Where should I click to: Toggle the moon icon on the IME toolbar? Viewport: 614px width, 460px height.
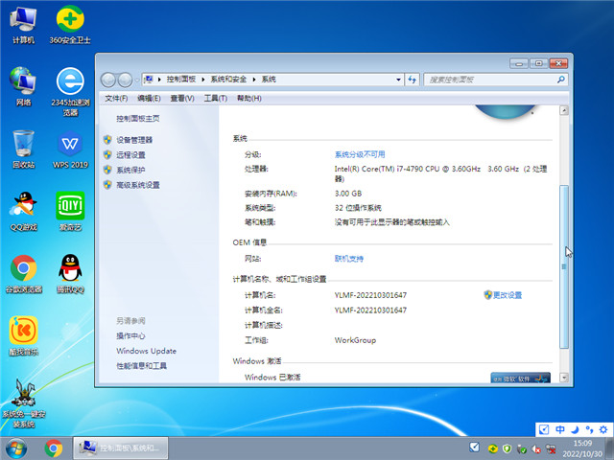574,429
